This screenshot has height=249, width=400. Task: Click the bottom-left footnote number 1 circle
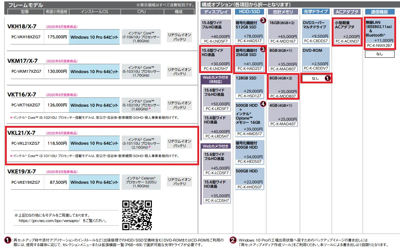[8, 240]
